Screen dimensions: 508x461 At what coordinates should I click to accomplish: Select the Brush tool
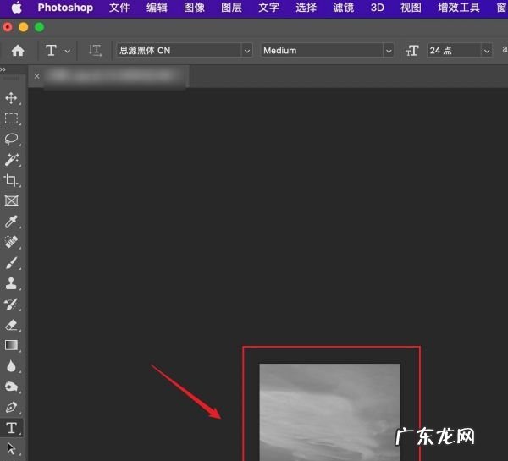tap(11, 262)
